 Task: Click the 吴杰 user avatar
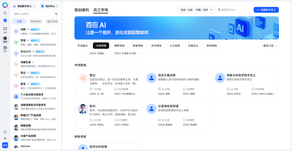5,145
